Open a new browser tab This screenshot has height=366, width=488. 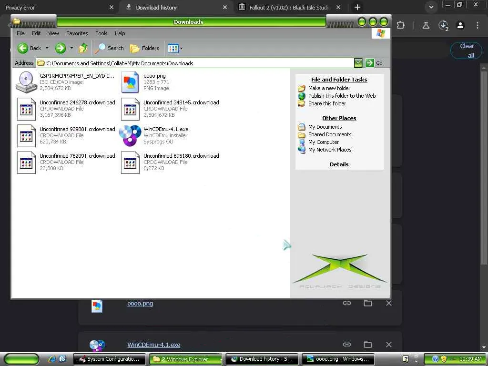(x=357, y=7)
